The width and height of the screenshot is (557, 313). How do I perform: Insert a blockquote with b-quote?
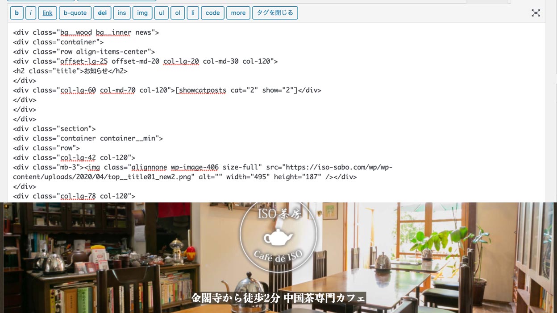point(75,13)
